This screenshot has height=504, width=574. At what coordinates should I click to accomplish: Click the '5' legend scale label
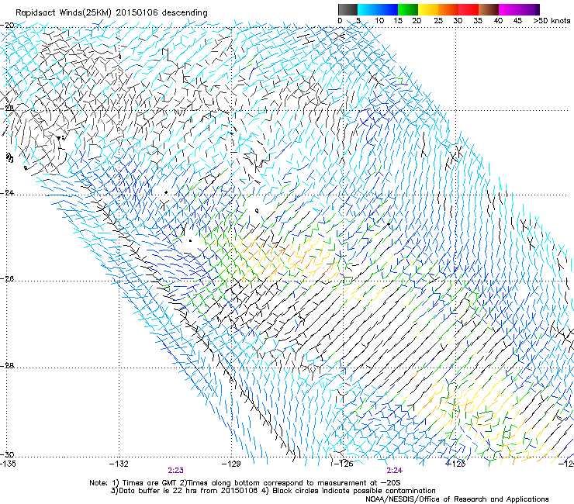358,21
